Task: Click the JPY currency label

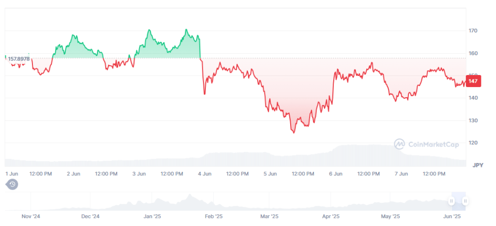Action: (x=478, y=165)
